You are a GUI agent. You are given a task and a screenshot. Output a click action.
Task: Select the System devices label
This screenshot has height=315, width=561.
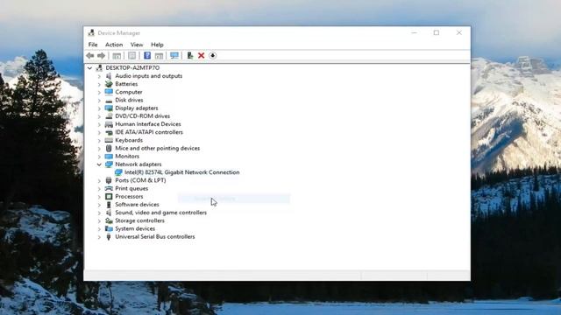click(135, 228)
